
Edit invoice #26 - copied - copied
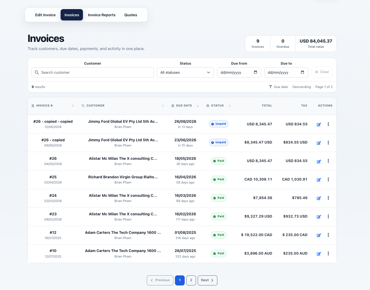click(319, 124)
